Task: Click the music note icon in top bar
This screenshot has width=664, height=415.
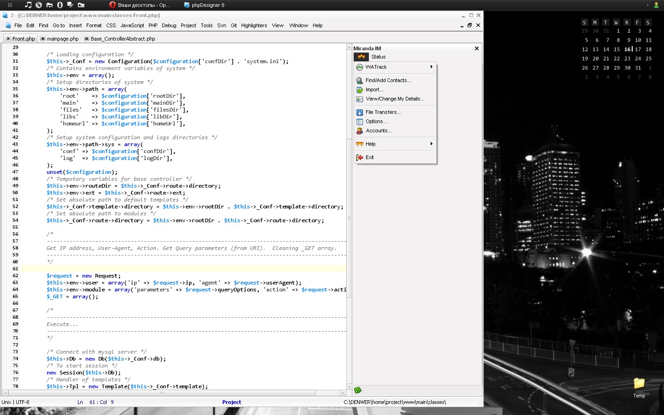Action: [28, 5]
